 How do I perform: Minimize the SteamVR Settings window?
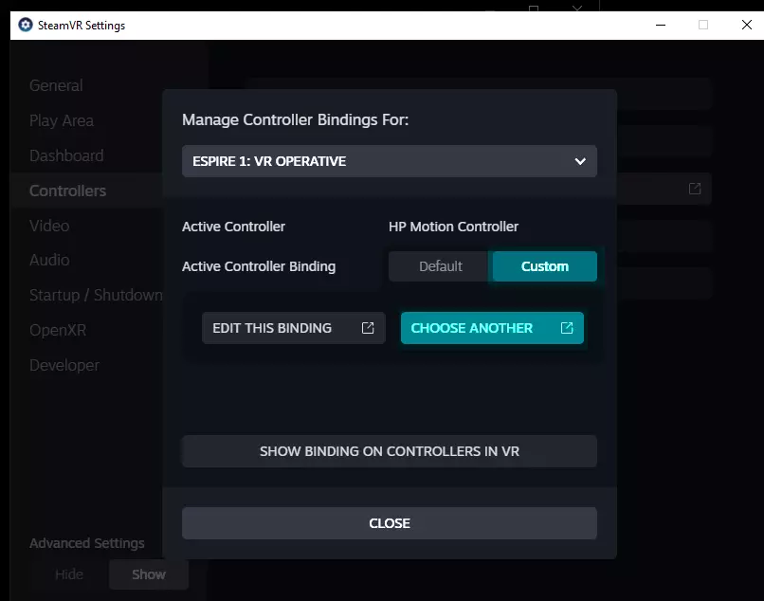(661, 25)
